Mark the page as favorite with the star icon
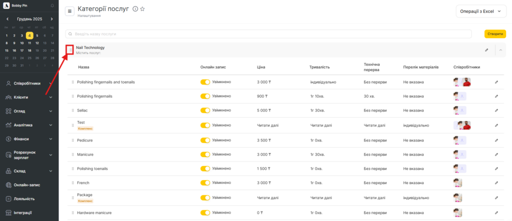 142,9
